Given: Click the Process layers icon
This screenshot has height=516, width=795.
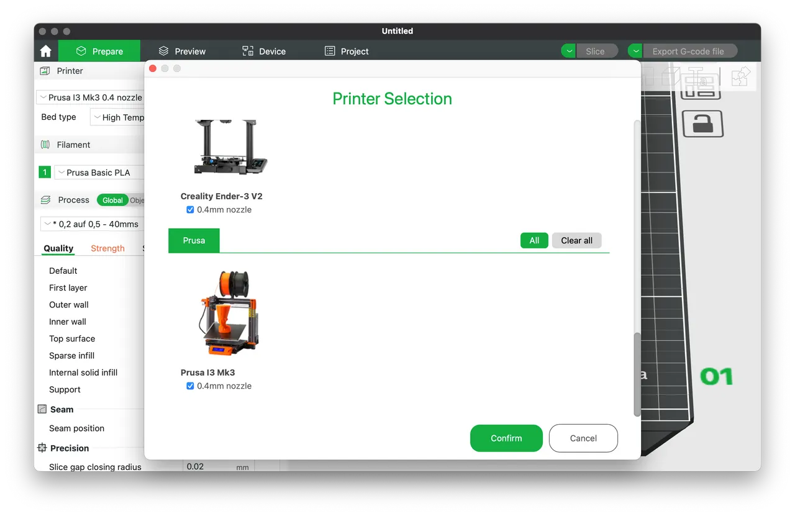Looking at the screenshot, I should click(x=45, y=200).
